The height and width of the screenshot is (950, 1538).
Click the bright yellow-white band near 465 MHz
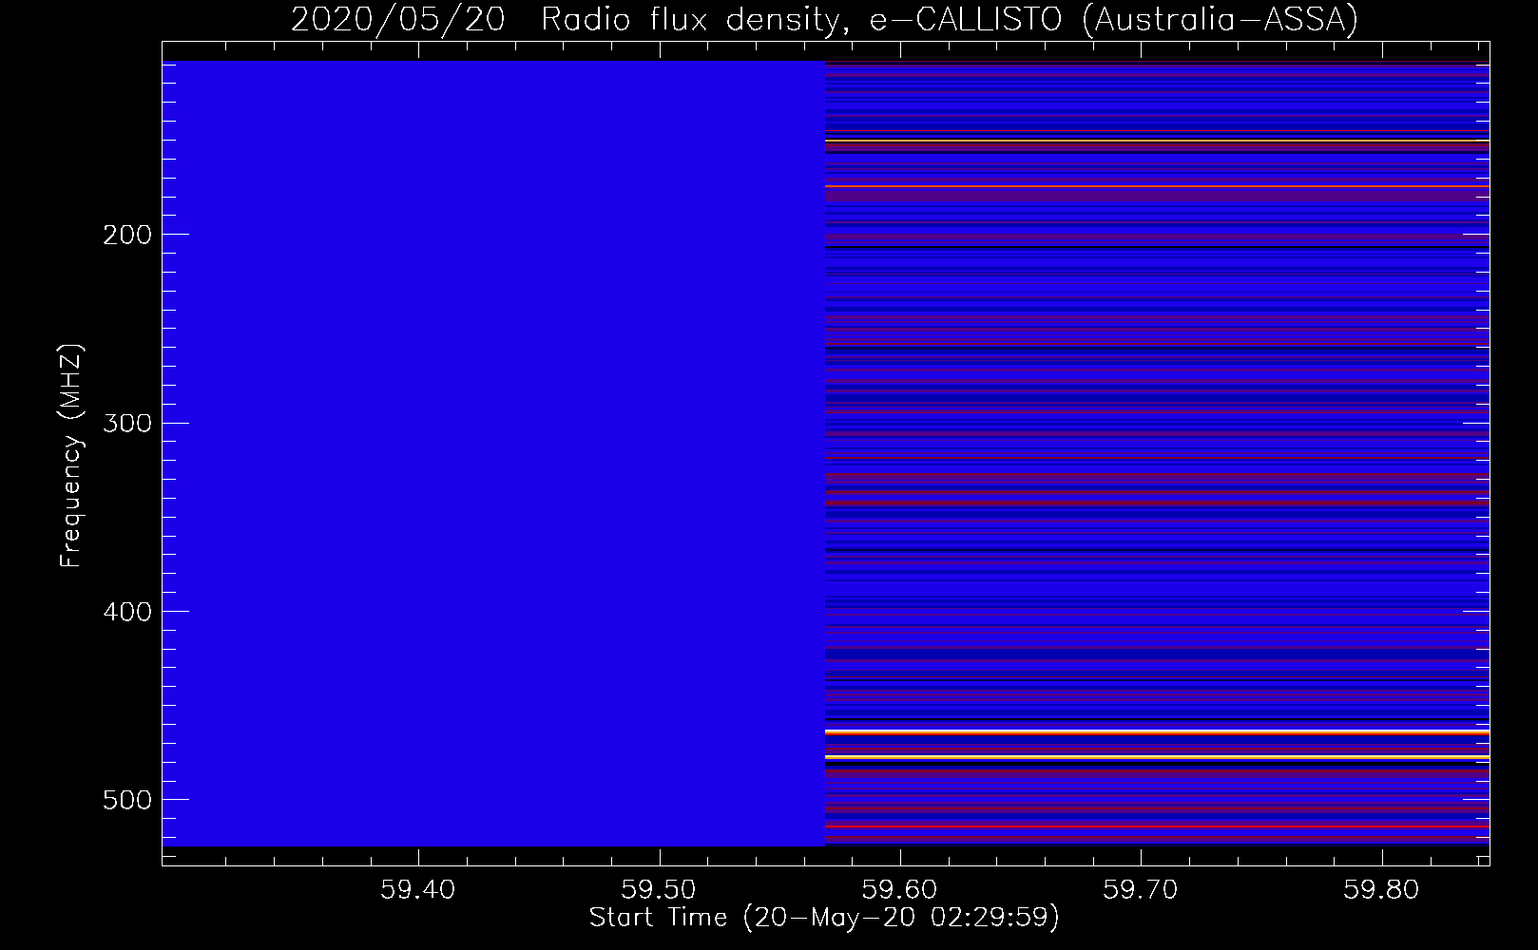tap(1157, 731)
